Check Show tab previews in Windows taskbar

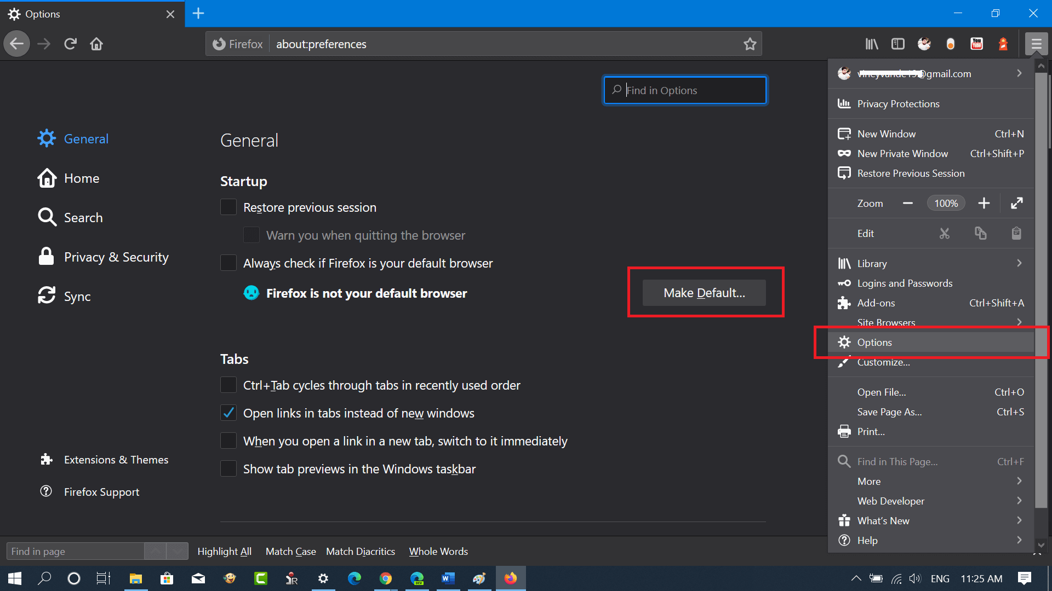[228, 469]
